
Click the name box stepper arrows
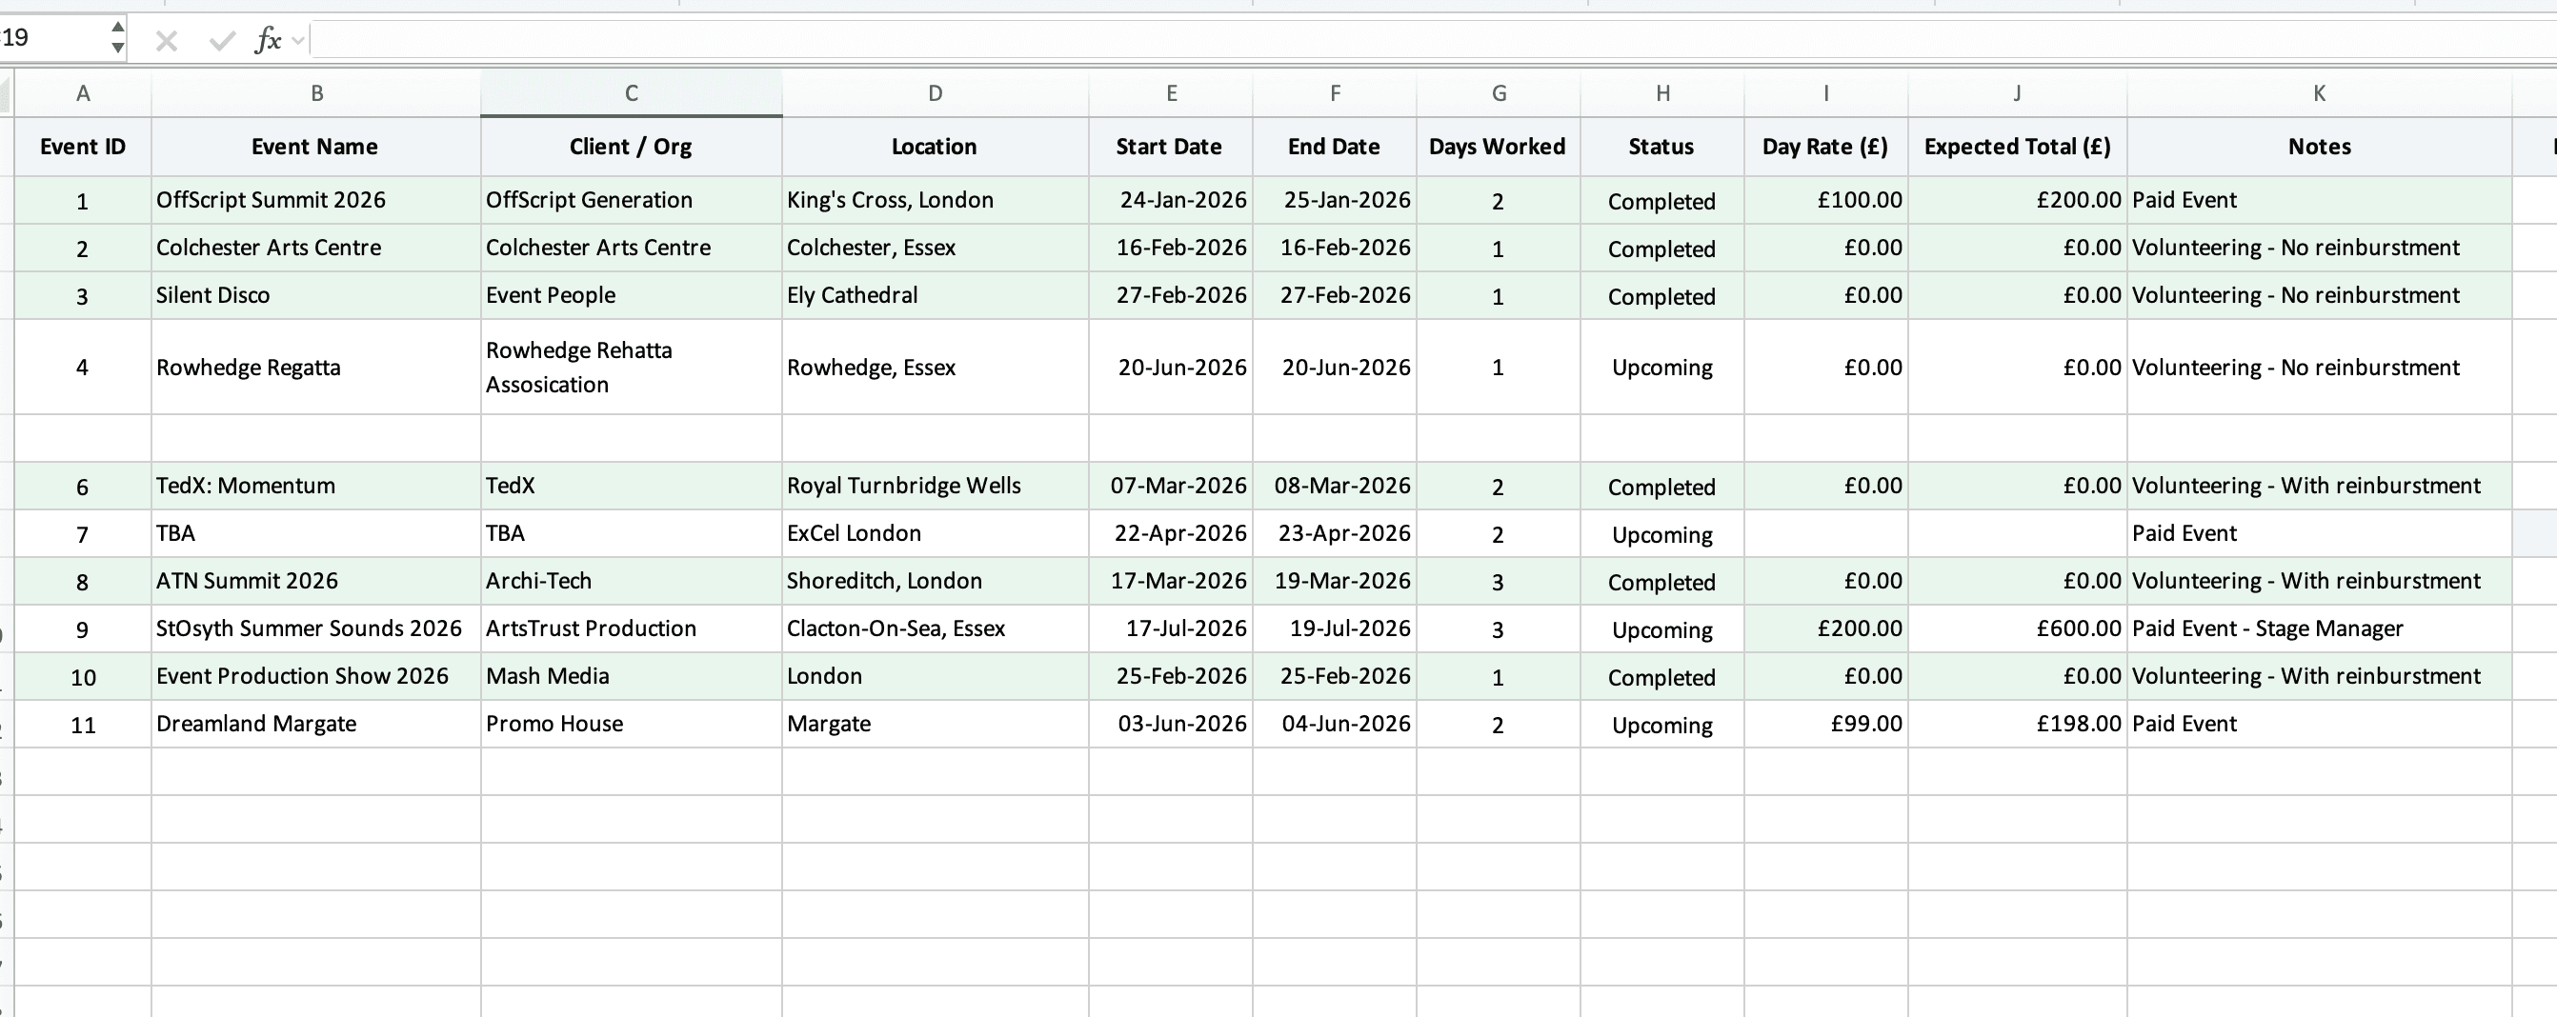pyautogui.click(x=117, y=37)
